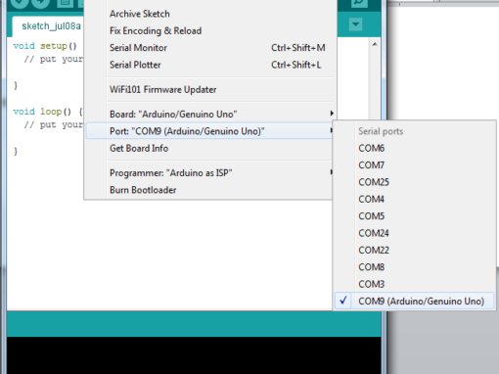The height and width of the screenshot is (374, 499).
Task: Toggle checked COM9 (Arduino/Genuino Uno) port
Action: tap(414, 301)
